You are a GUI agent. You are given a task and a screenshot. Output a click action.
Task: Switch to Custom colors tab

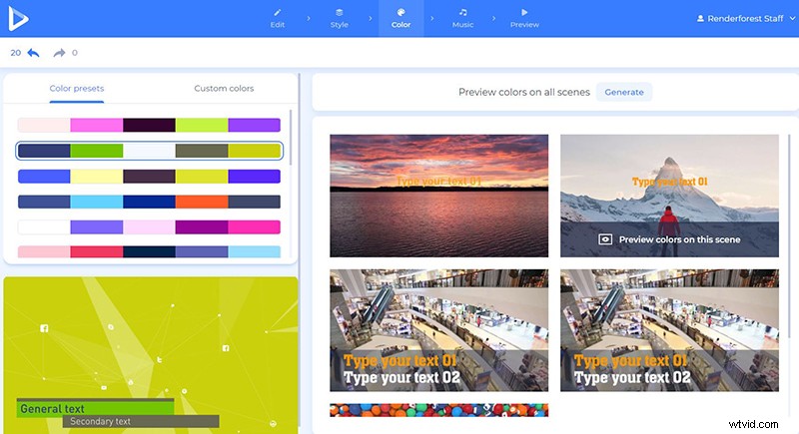coord(224,88)
